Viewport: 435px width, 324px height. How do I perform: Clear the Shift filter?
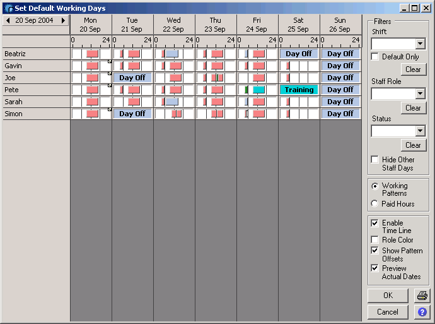click(x=414, y=69)
